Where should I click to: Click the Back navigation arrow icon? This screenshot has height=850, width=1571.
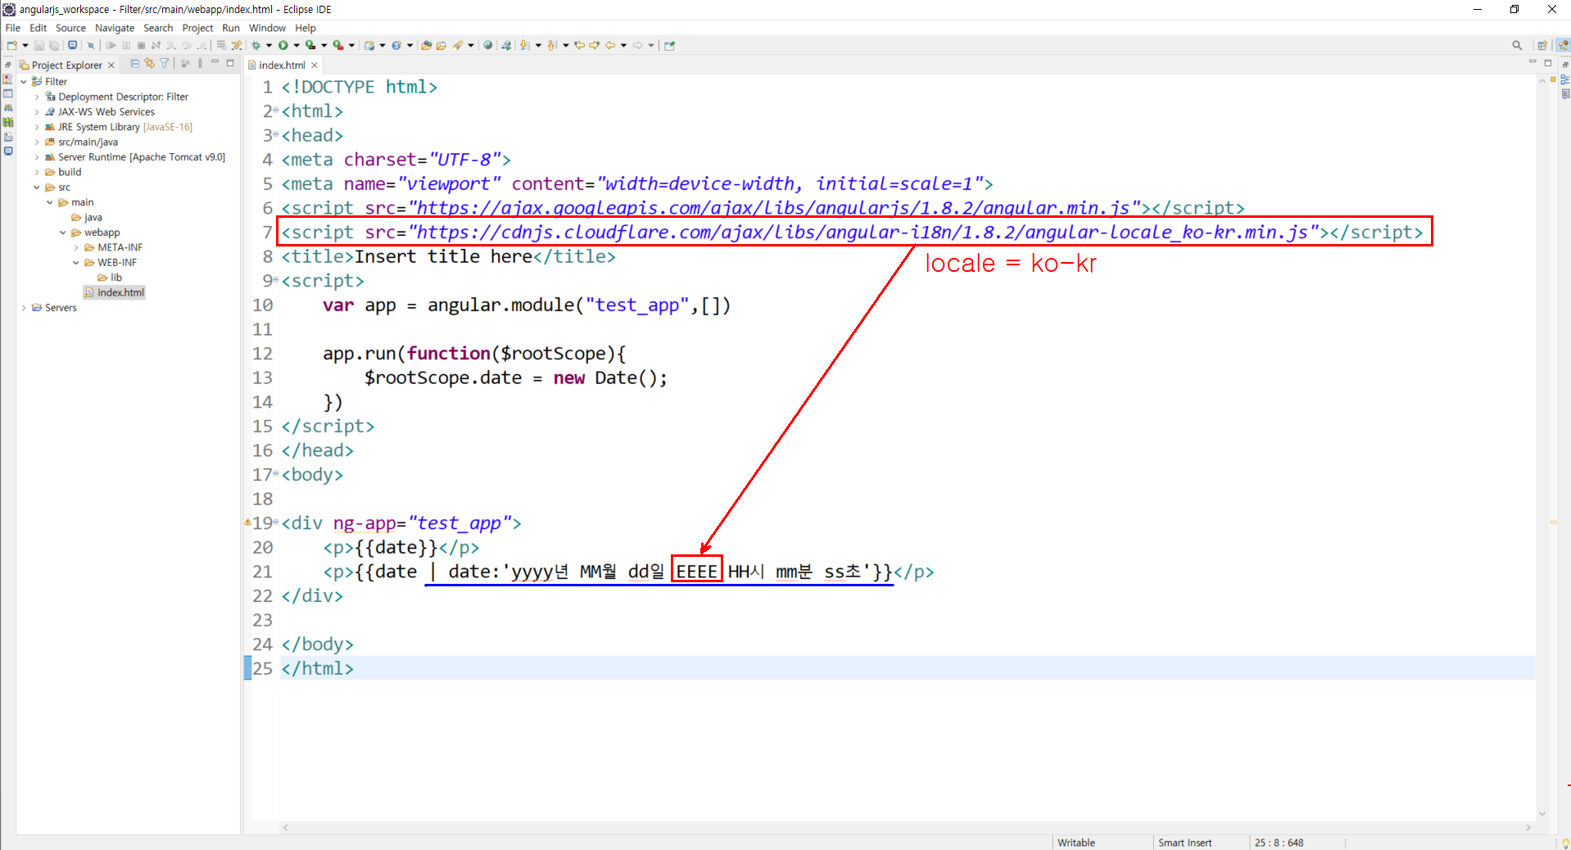610,46
